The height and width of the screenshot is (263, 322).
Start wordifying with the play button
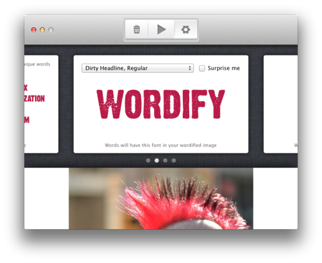pyautogui.click(x=162, y=29)
